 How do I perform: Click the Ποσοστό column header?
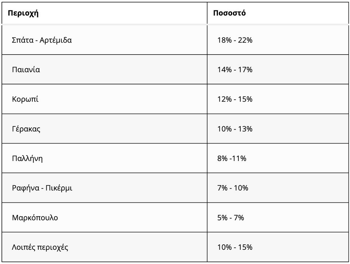[229, 13]
